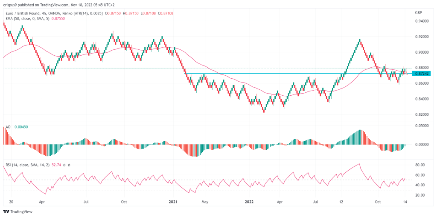The image size is (437, 217).
Task: Click the open value O0.87150
Action: [113, 13]
